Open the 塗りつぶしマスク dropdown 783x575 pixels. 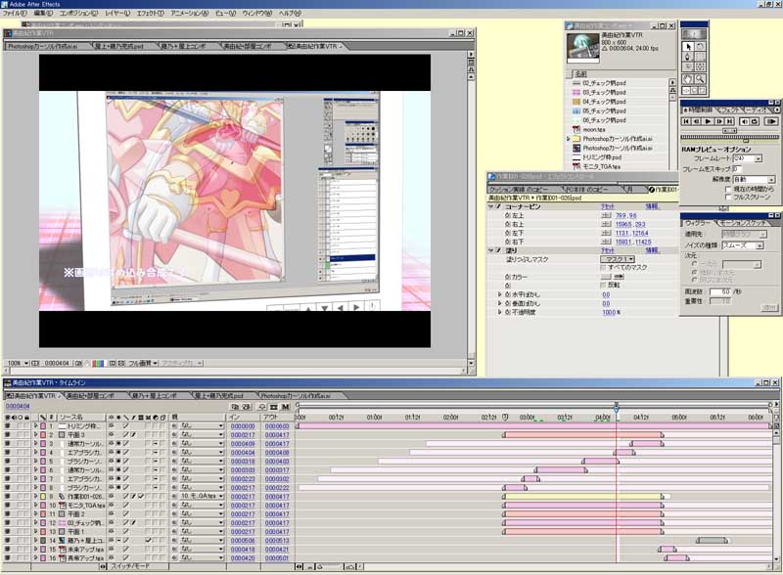(x=618, y=259)
